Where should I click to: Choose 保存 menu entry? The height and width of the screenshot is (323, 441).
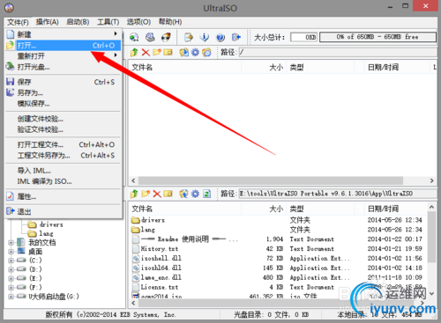[63, 82]
